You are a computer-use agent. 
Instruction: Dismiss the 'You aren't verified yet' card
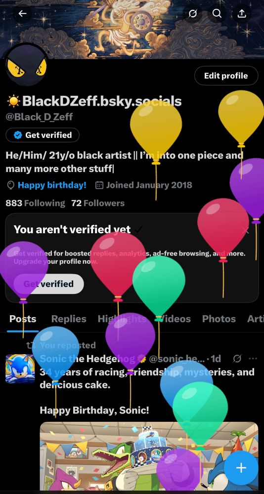tap(245, 231)
